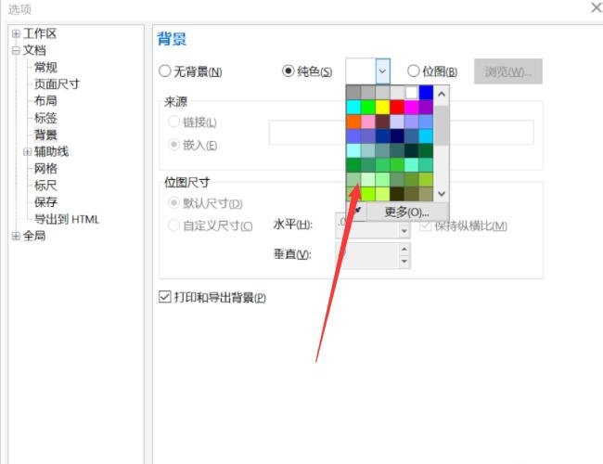Click the color palette scrollbar thumb
Image resolution: width=603 pixels, height=464 pixels.
pyautogui.click(x=442, y=125)
